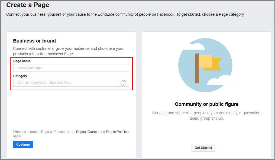Click the Create a Page title
The image size is (275, 160).
click(x=28, y=5)
